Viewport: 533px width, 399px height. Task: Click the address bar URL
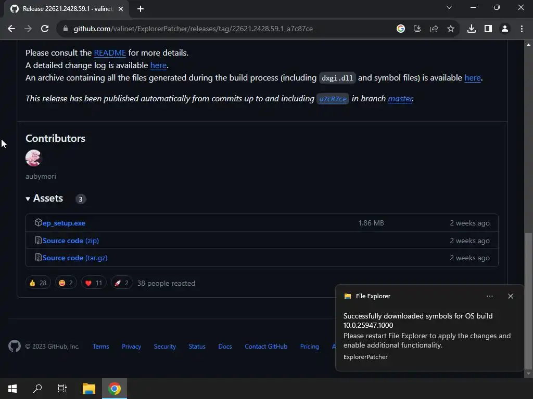(193, 29)
